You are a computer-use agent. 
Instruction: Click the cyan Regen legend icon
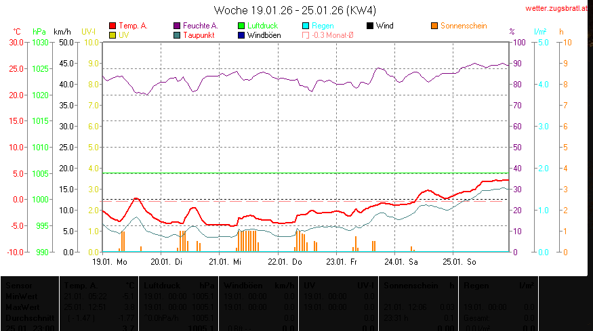306,26
